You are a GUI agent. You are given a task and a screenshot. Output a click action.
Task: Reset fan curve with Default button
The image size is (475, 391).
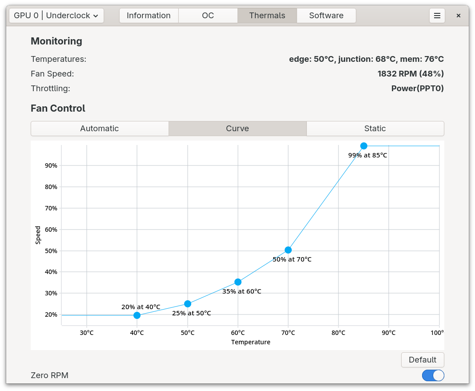point(422,360)
